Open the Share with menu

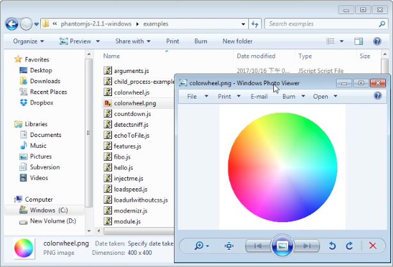133,41
